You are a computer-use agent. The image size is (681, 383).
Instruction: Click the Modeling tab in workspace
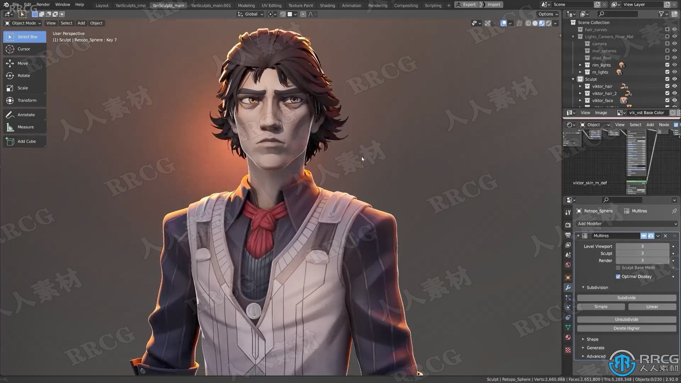tap(246, 5)
